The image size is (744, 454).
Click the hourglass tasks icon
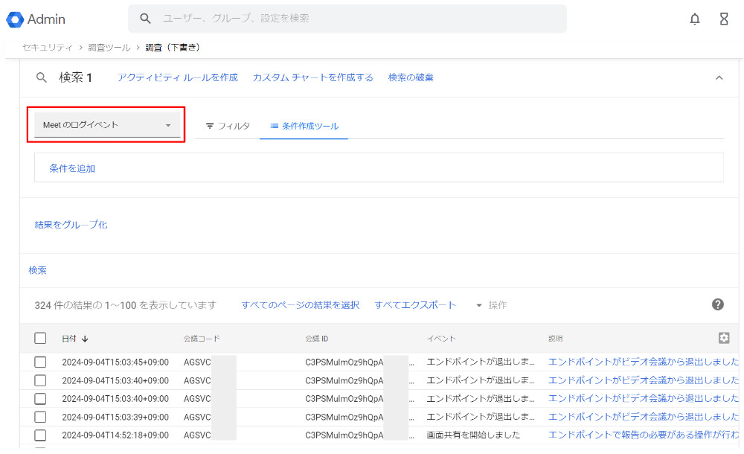click(723, 19)
